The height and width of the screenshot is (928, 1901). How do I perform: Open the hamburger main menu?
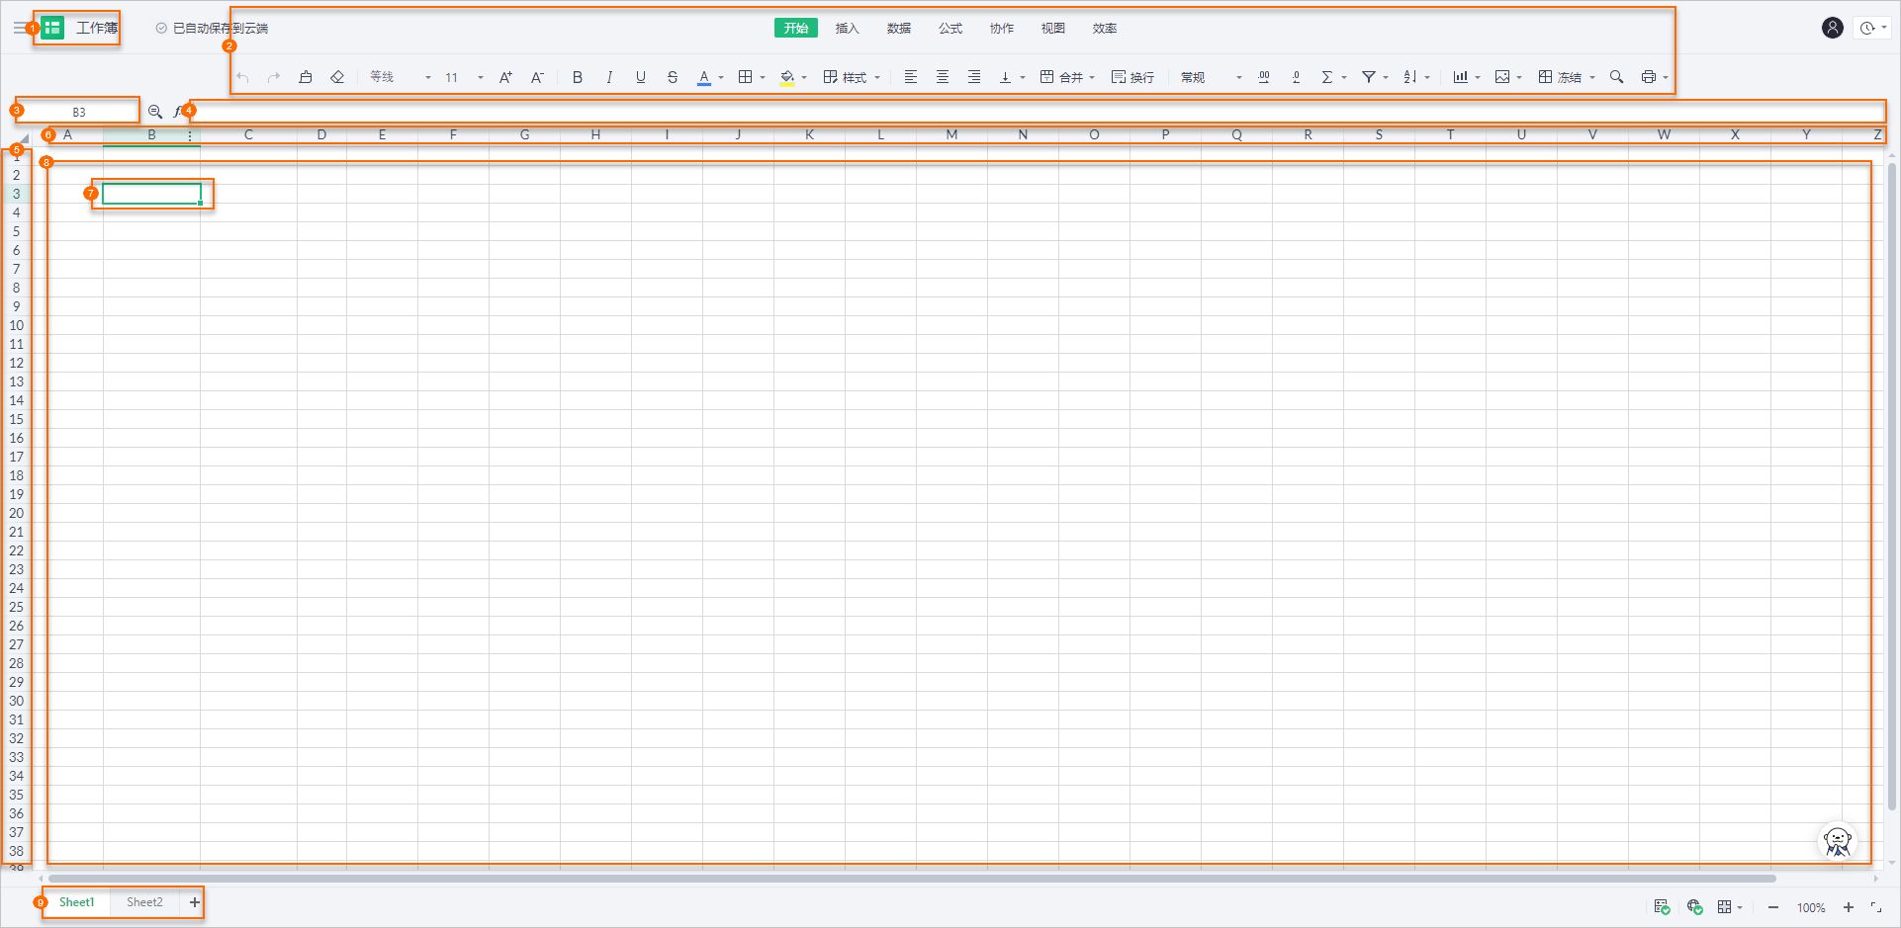(x=20, y=28)
